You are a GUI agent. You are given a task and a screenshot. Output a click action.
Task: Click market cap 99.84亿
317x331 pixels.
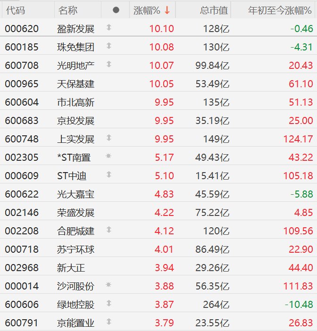click(x=212, y=66)
